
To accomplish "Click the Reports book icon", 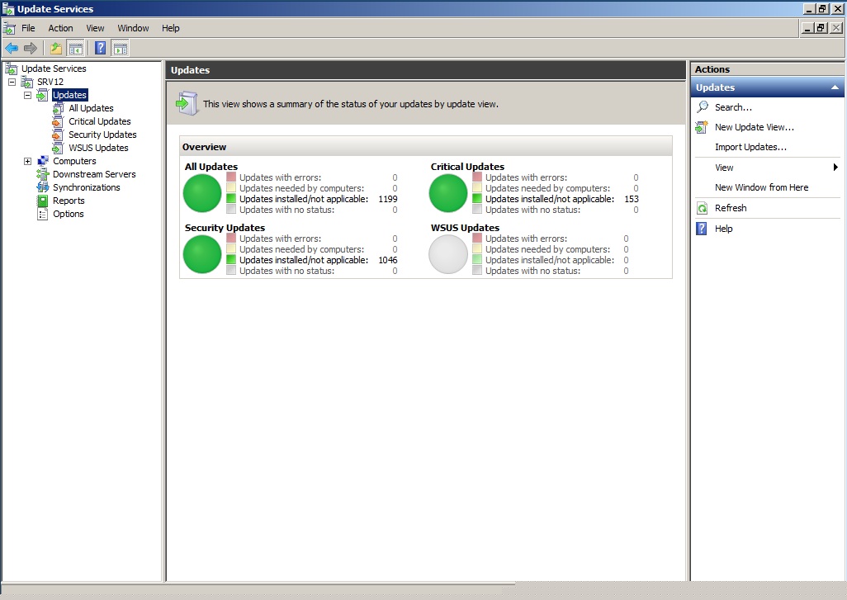I will (x=42, y=201).
